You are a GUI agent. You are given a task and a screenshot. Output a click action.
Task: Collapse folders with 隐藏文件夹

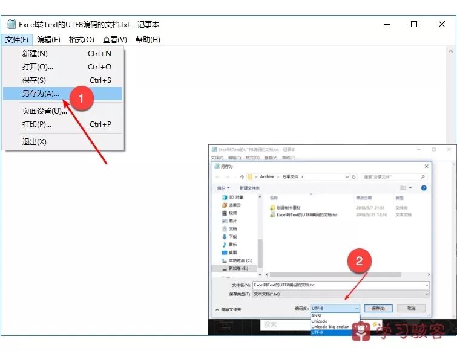coord(228,309)
